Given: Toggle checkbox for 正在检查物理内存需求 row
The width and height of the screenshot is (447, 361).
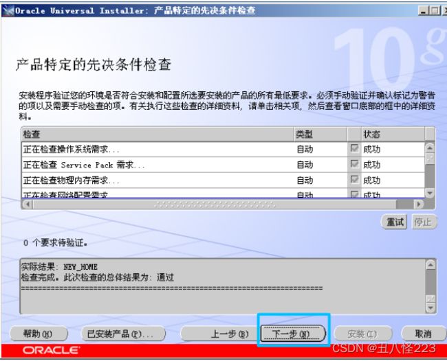Looking at the screenshot, I should click(354, 180).
